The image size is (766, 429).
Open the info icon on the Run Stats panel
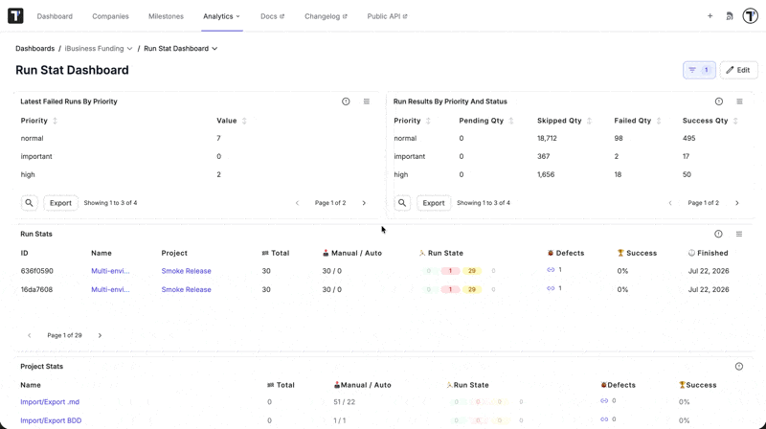click(718, 234)
